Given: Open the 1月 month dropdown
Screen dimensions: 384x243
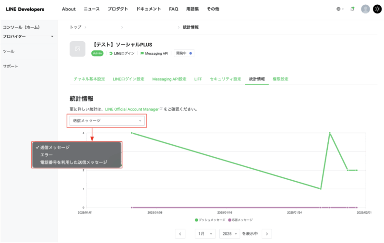Looking at the screenshot, I should coord(205,234).
